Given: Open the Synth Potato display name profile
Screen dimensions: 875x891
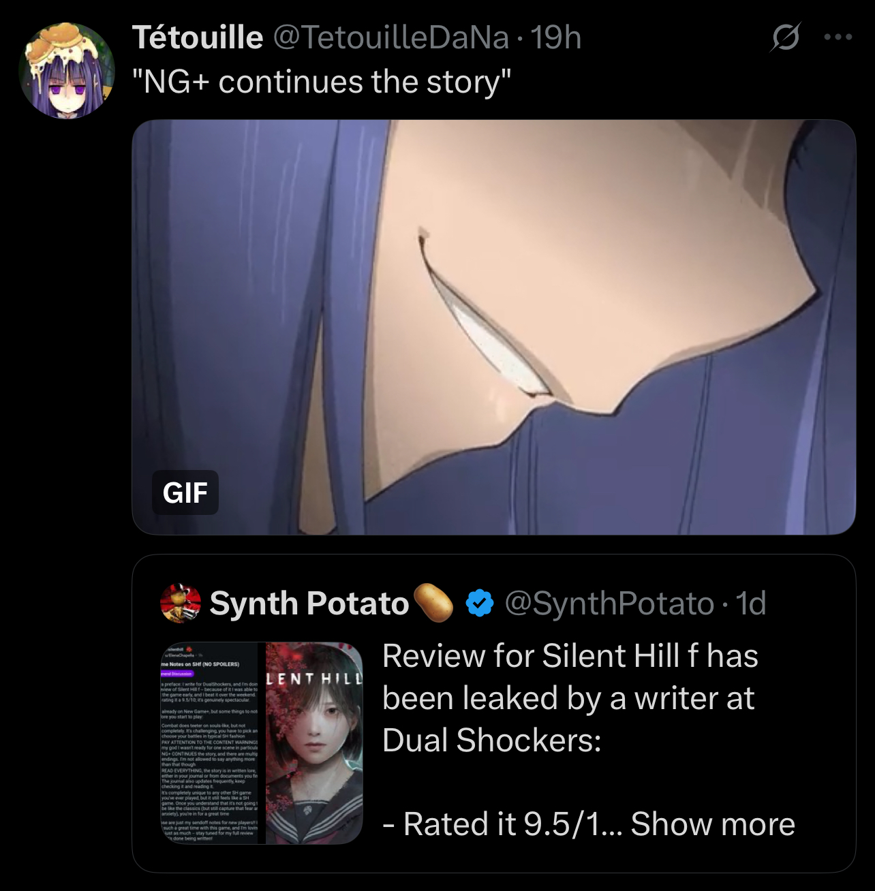Looking at the screenshot, I should [309, 603].
